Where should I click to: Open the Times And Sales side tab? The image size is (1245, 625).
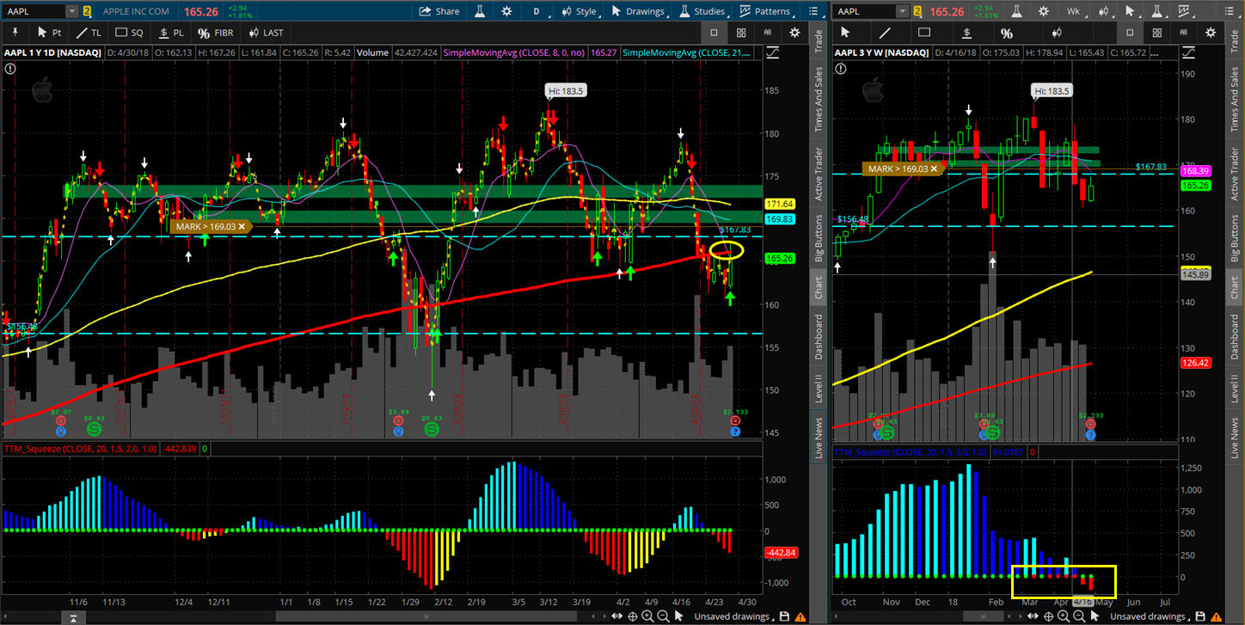pyautogui.click(x=819, y=99)
